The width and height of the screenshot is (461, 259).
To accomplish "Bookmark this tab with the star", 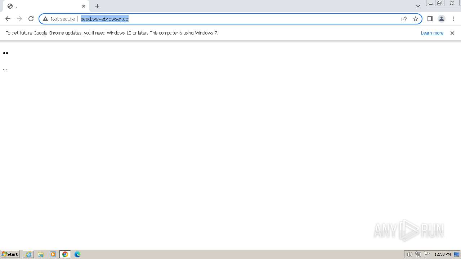I will tap(416, 19).
